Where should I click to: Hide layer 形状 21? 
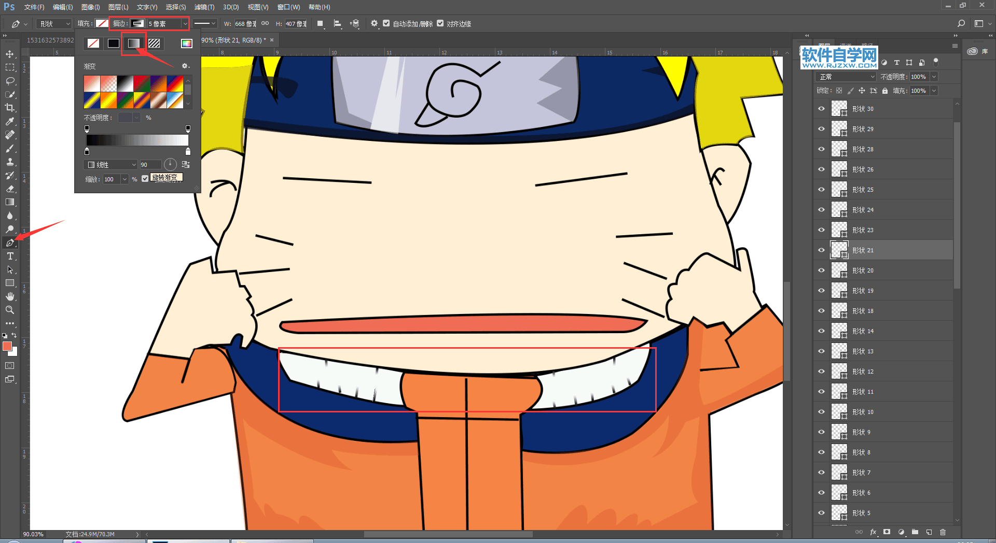pos(821,250)
